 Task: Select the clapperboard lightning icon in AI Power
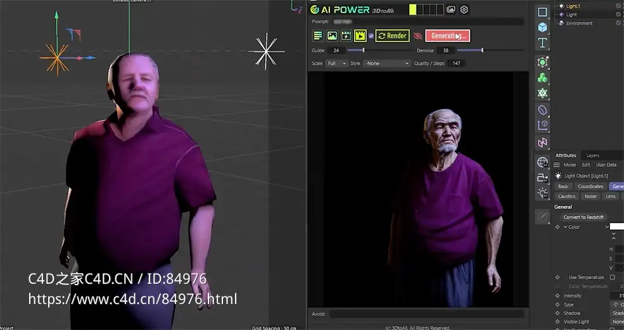tap(346, 36)
